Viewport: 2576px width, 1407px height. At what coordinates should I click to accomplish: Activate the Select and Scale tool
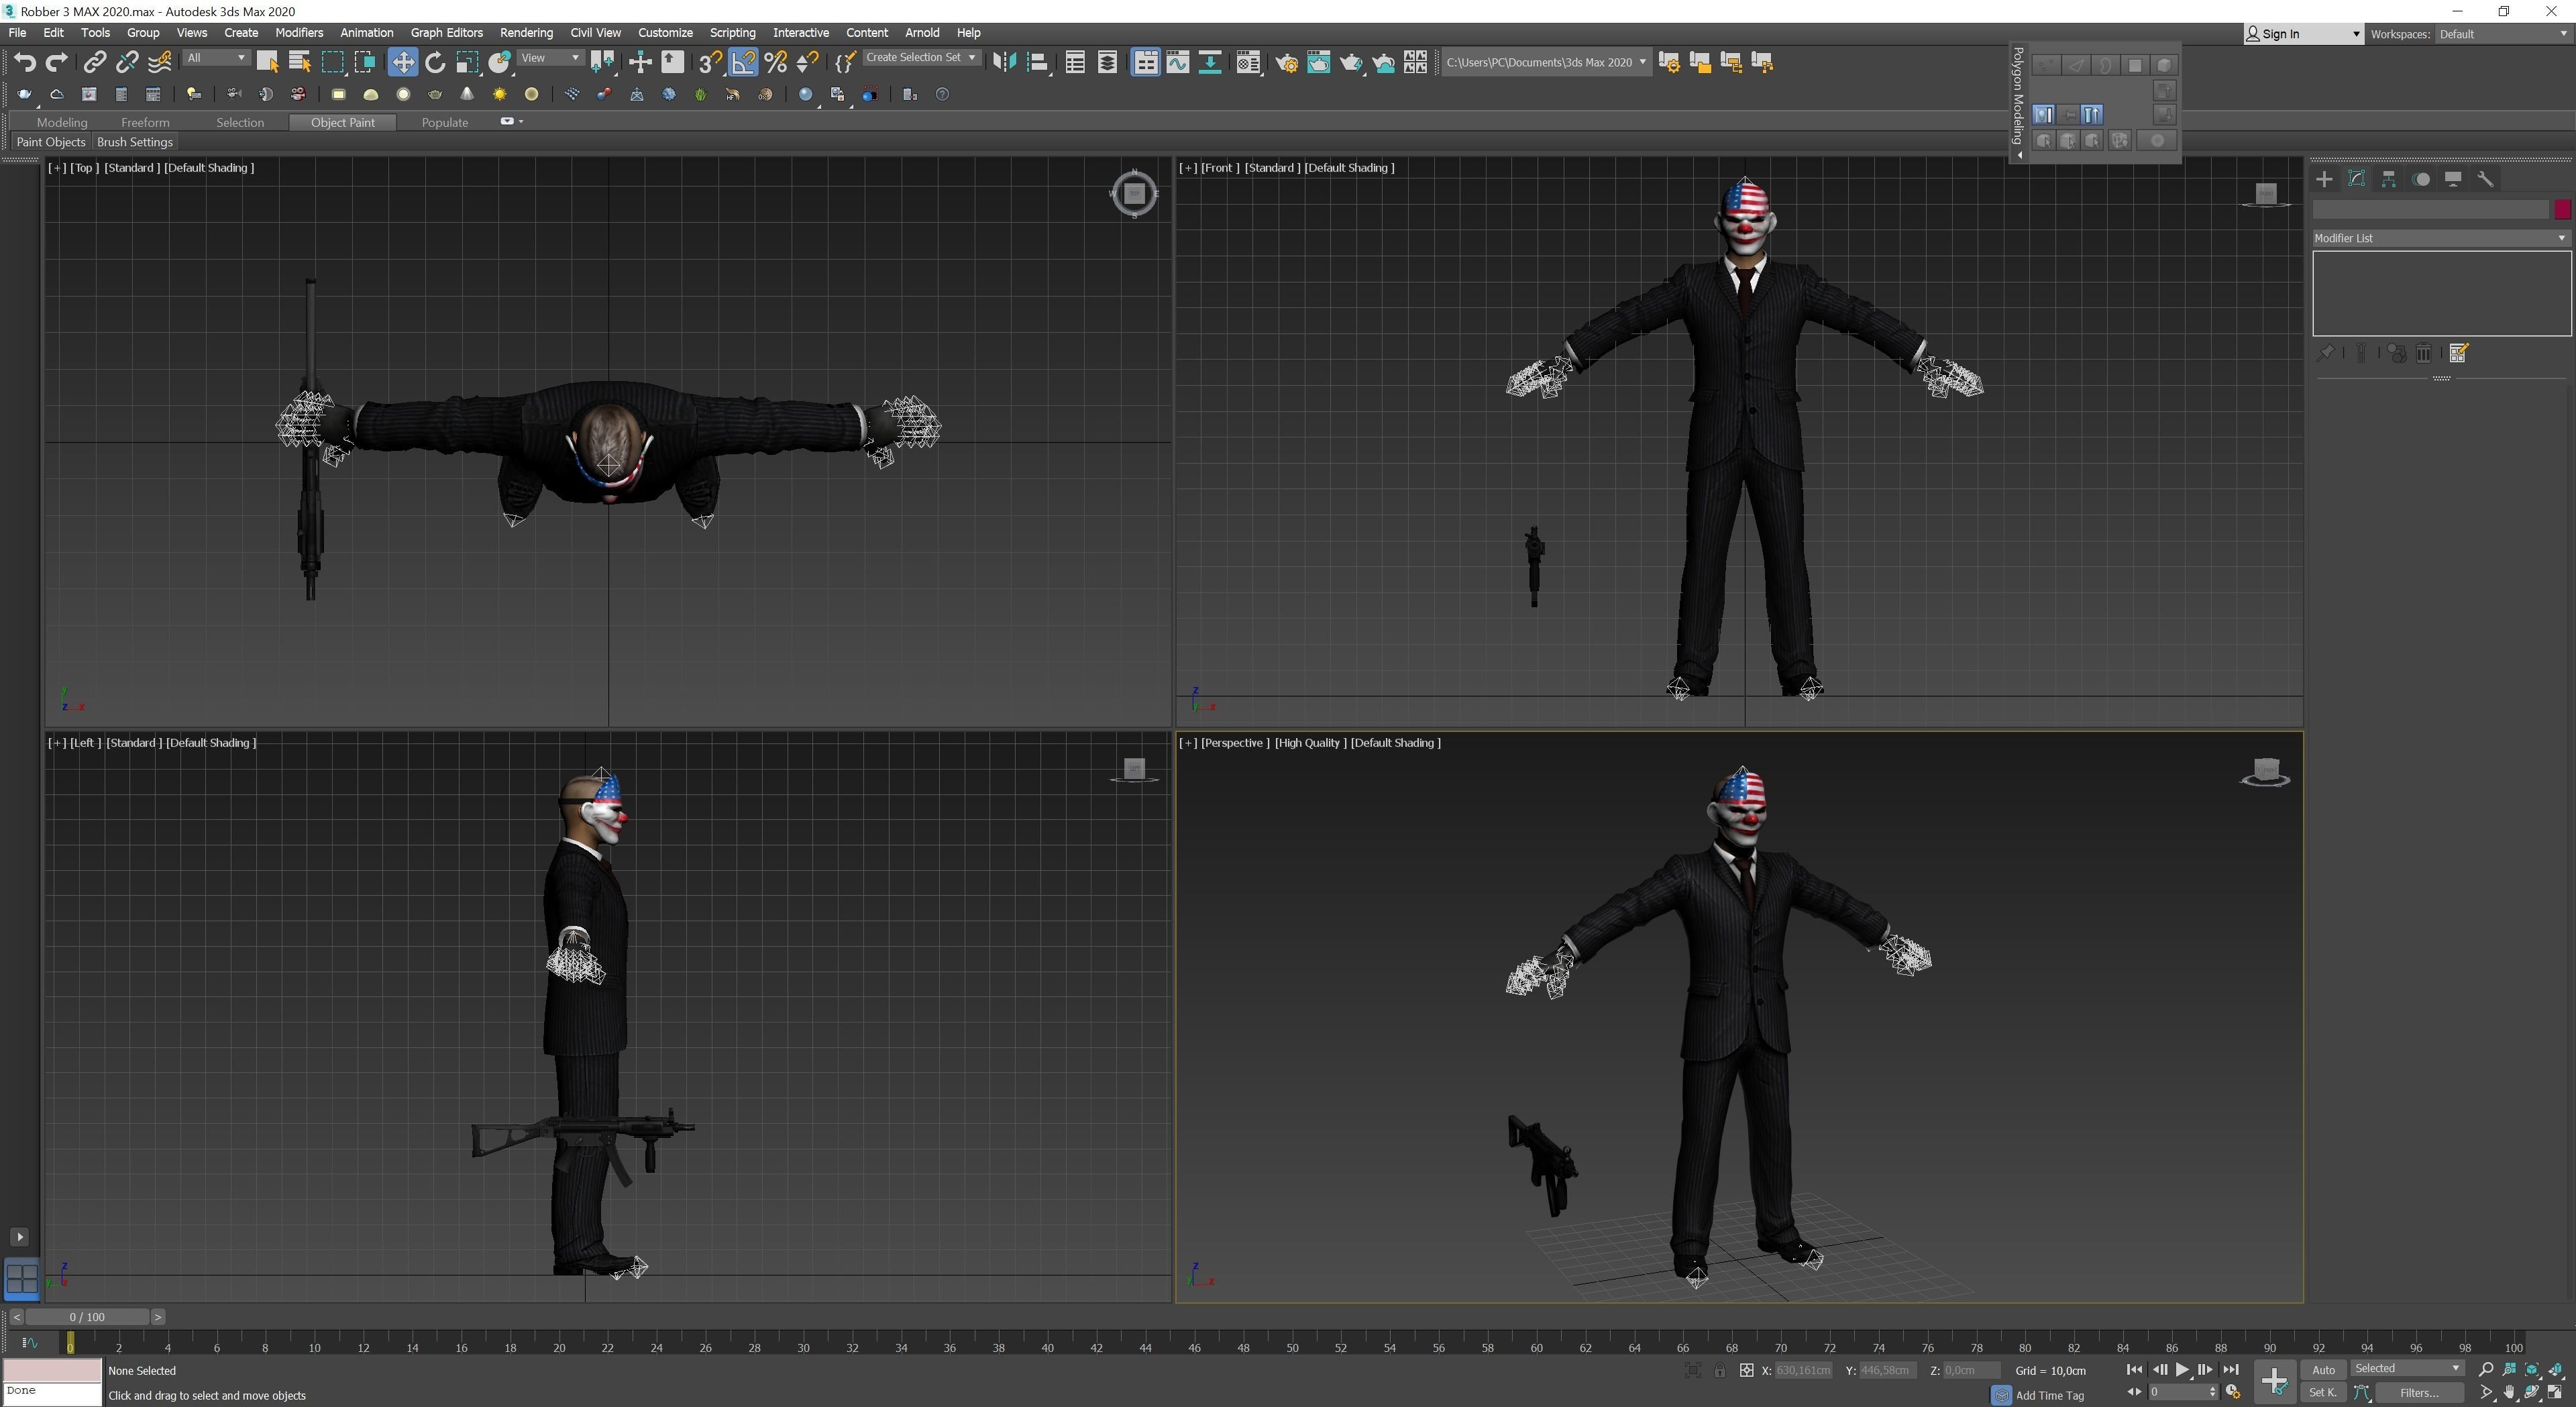[x=467, y=62]
